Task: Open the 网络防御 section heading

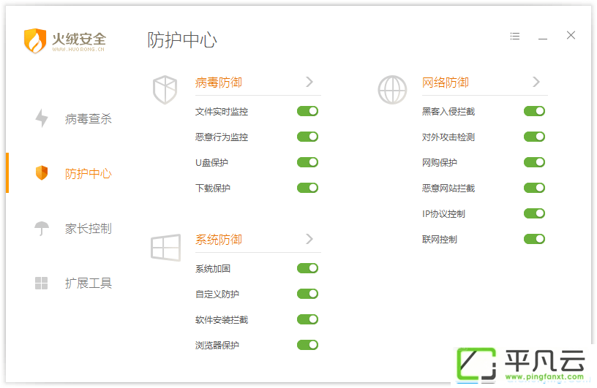Action: [445, 82]
